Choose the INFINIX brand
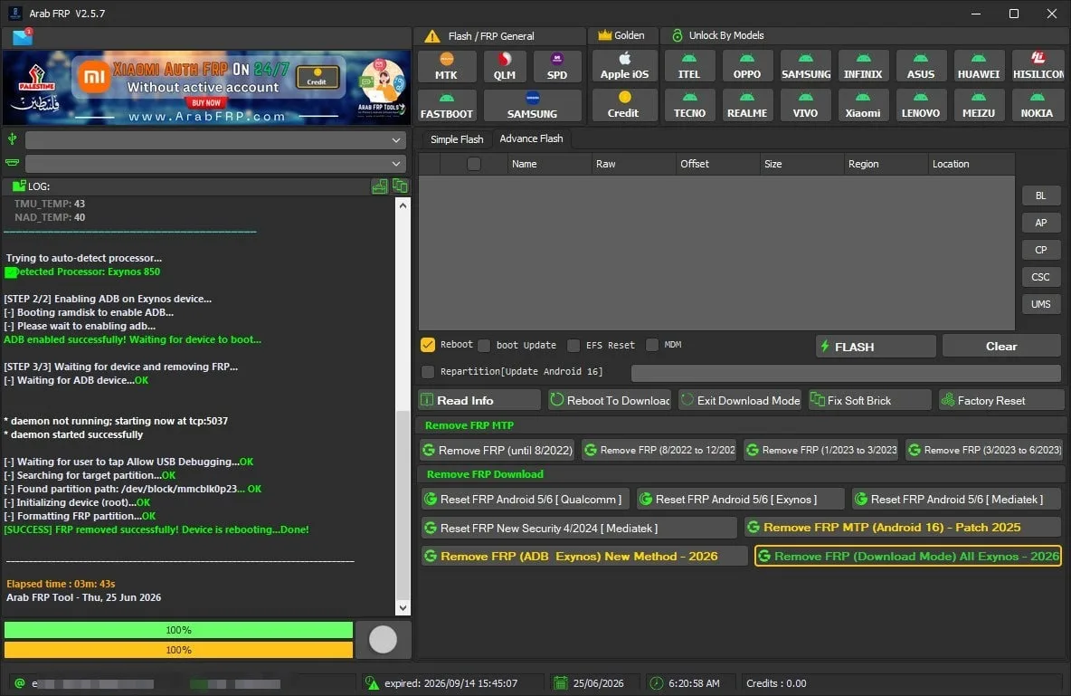This screenshot has width=1071, height=696. [x=863, y=66]
